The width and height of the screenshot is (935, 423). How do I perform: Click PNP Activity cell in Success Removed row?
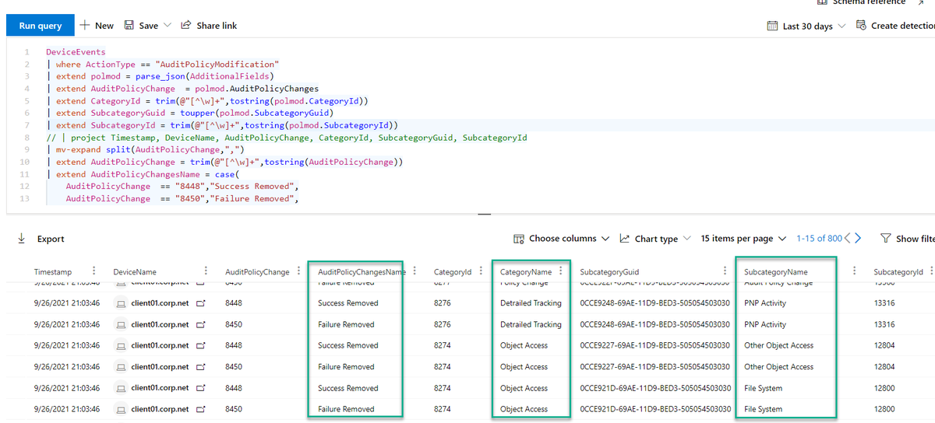click(765, 303)
